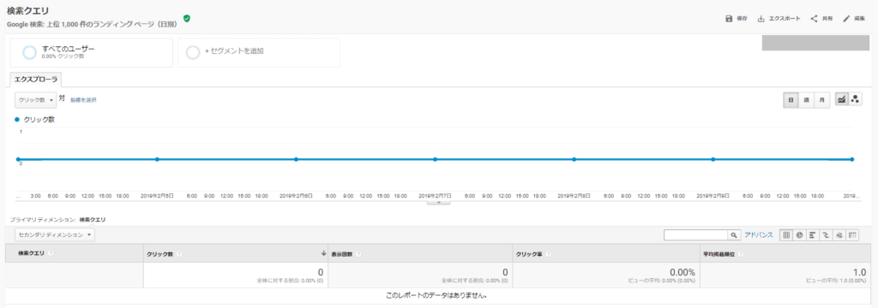Click the chart data point at 2019年2月5日
The image size is (878, 308).
click(x=157, y=159)
